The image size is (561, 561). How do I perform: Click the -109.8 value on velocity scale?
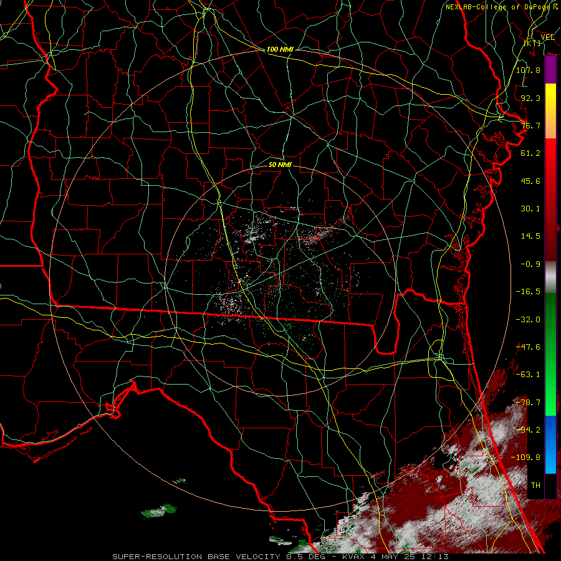pyautogui.click(x=525, y=458)
